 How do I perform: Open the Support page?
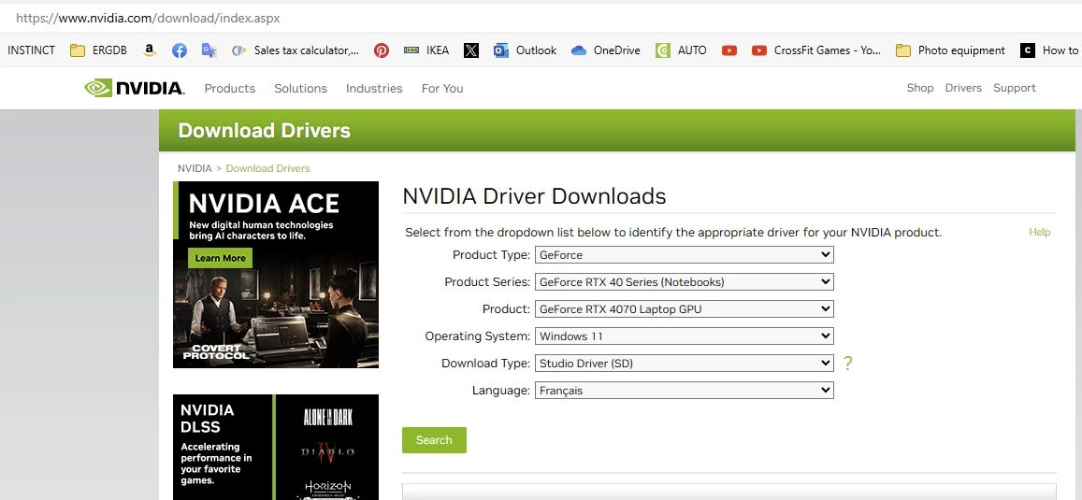tap(1015, 88)
